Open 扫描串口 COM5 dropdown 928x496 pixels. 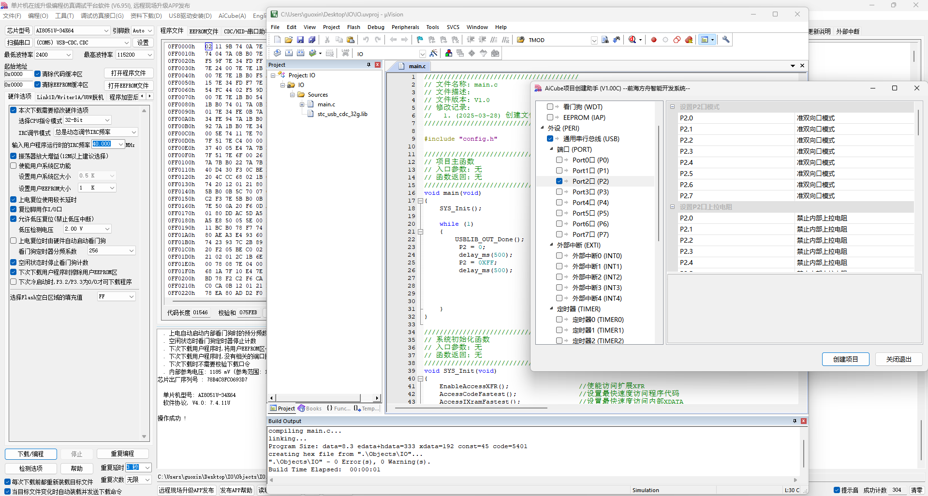click(x=83, y=43)
